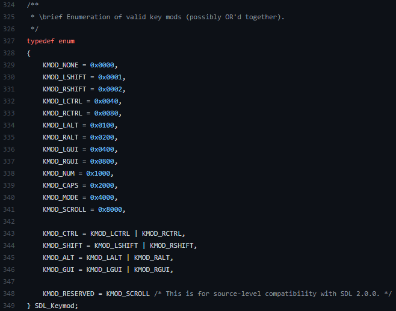Click line number 348
This screenshot has height=311, width=396.
(8, 294)
